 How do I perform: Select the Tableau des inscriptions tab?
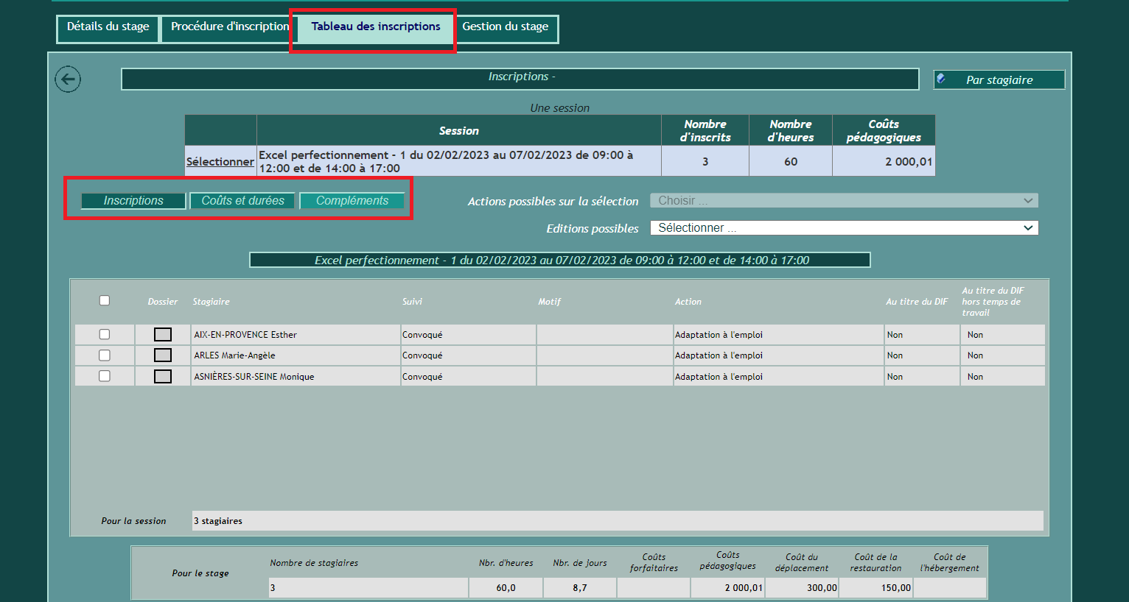[375, 27]
